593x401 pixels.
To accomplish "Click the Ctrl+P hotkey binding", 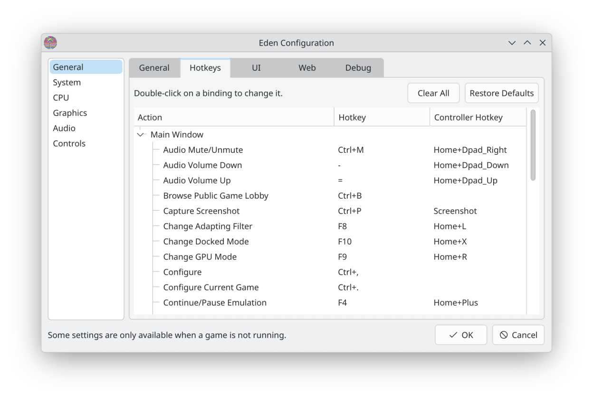I will tap(350, 211).
